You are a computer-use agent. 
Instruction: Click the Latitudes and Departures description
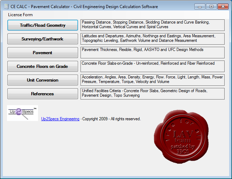pos(153,39)
